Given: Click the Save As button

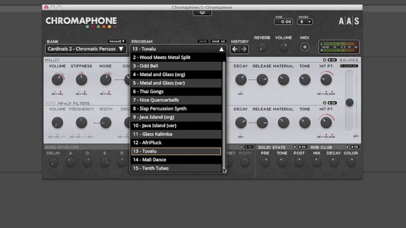Looking at the screenshot, I should coord(218,41).
